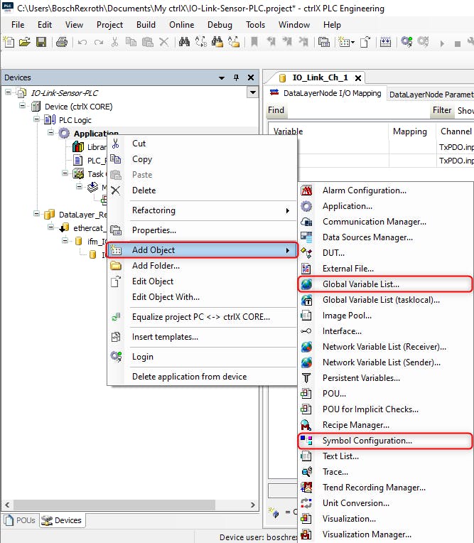Click the New file toolbar icon
474x543 pixels.
[9, 42]
